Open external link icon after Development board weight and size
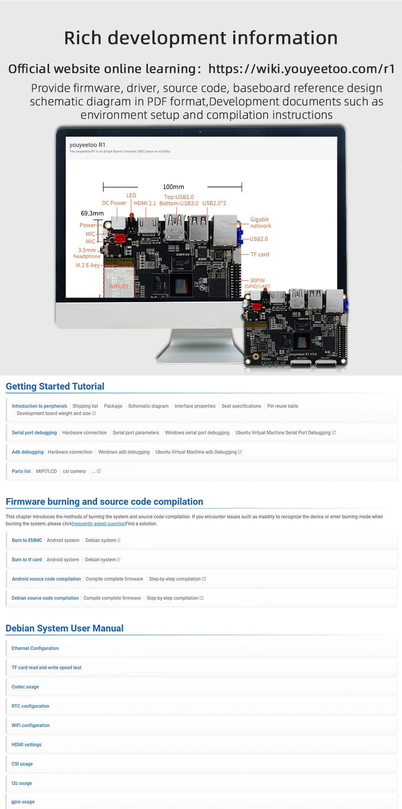 pyautogui.click(x=94, y=413)
